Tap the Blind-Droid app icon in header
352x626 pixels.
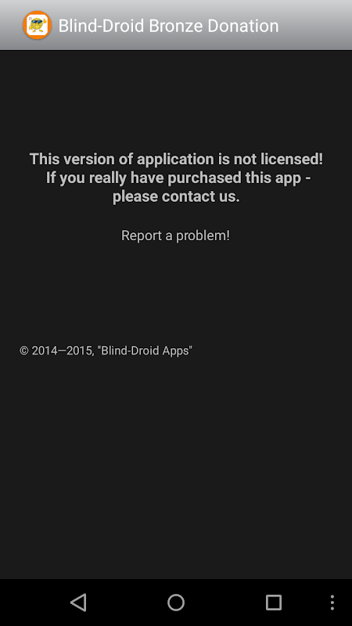click(37, 25)
